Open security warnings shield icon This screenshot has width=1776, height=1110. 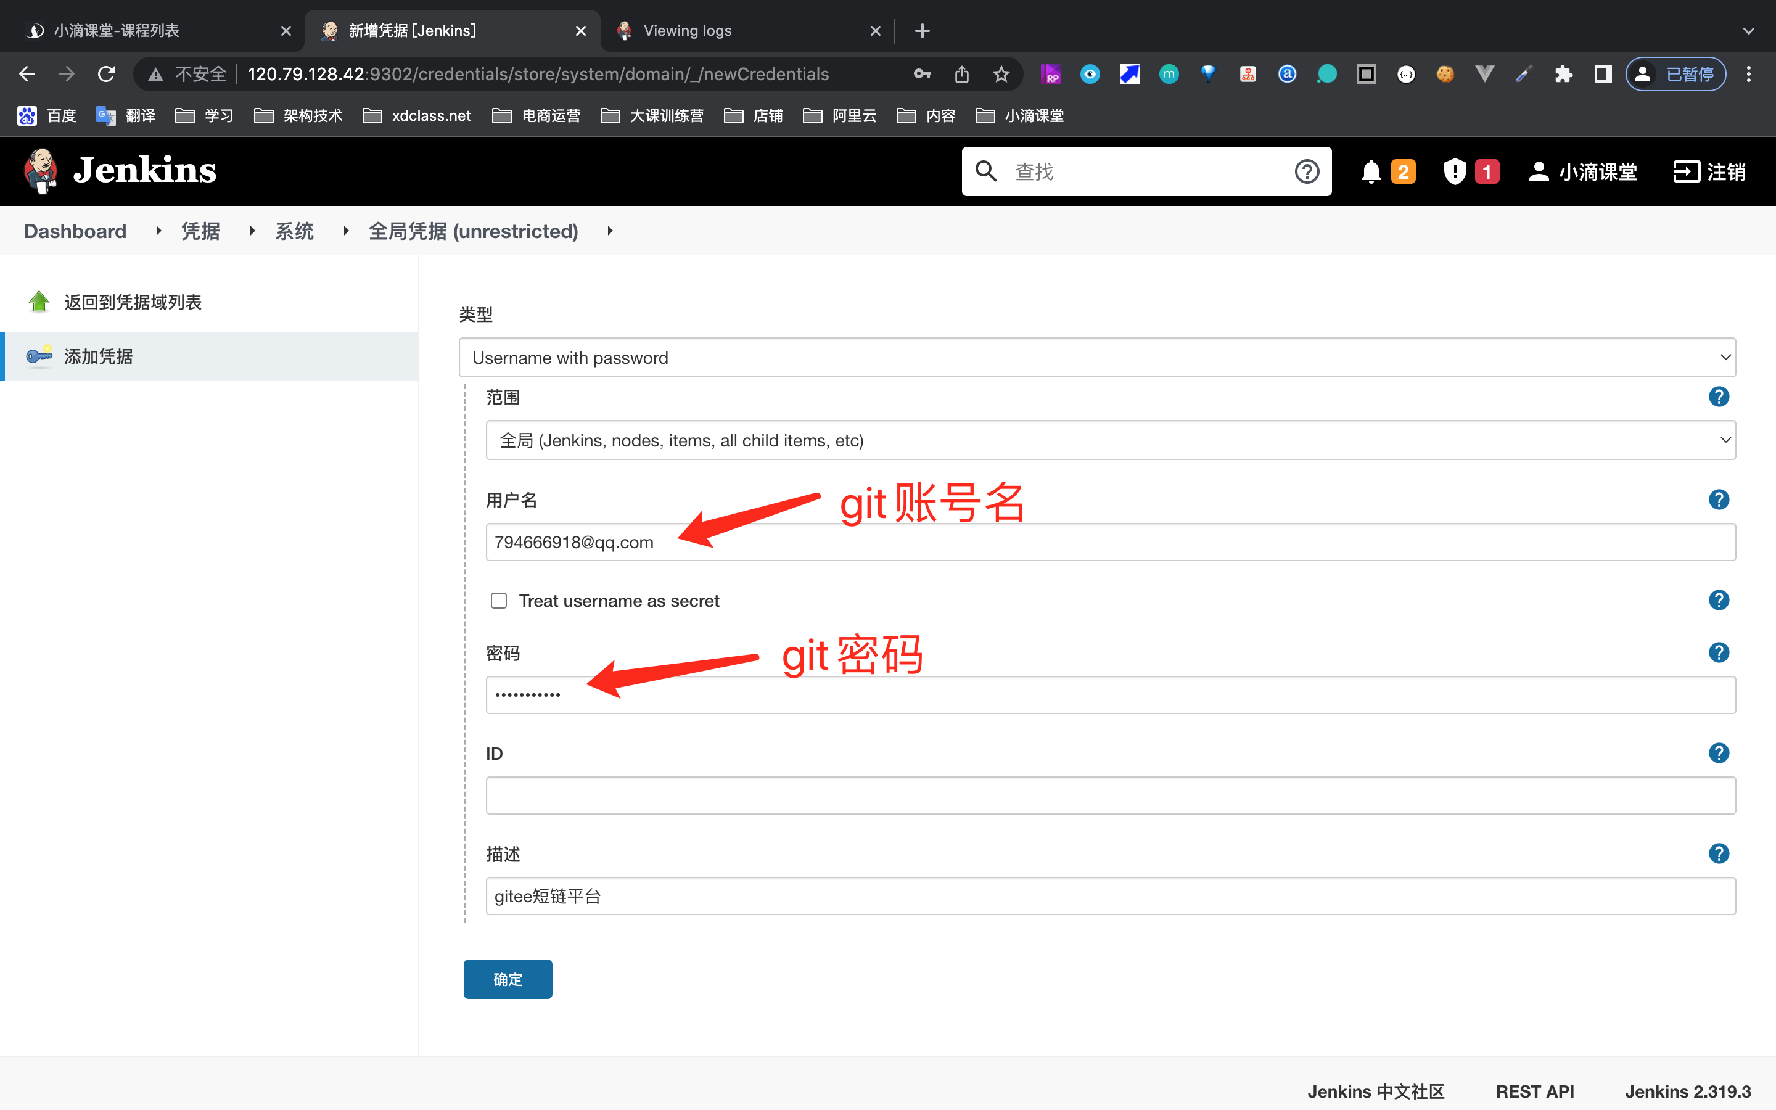(1455, 172)
